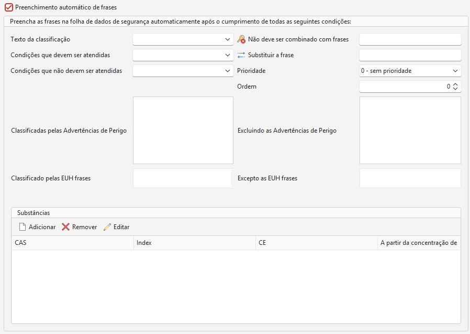
Task: Click the 'Substituir a frase' input field
Action: pos(410,55)
